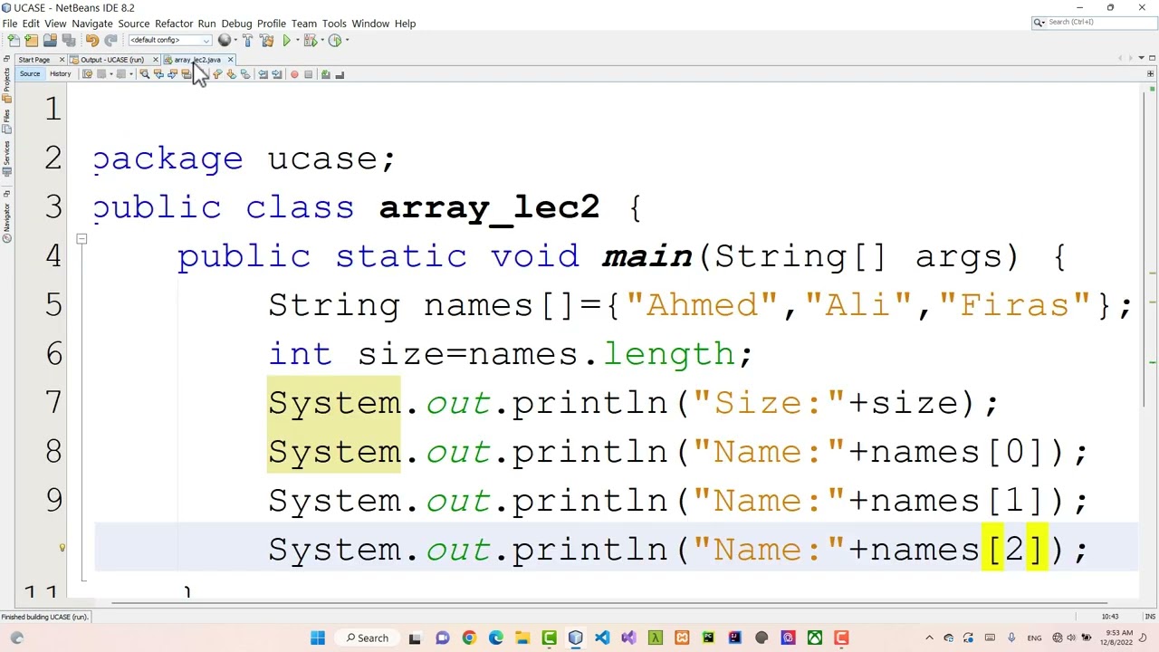Click Find Selection magnifier in editor toolbar
This screenshot has width=1159, height=652.
pos(144,74)
